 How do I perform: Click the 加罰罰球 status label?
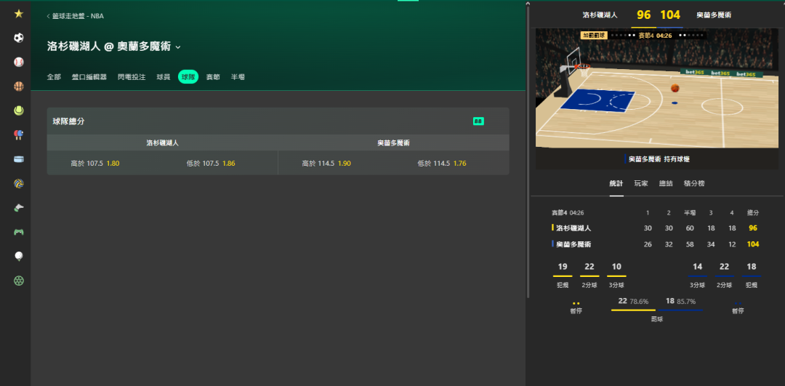tap(594, 36)
